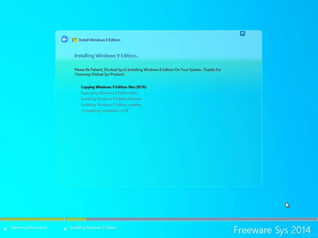Click the Installing Windows 9 Edition progress bar
318x238 pixels.
191,219
